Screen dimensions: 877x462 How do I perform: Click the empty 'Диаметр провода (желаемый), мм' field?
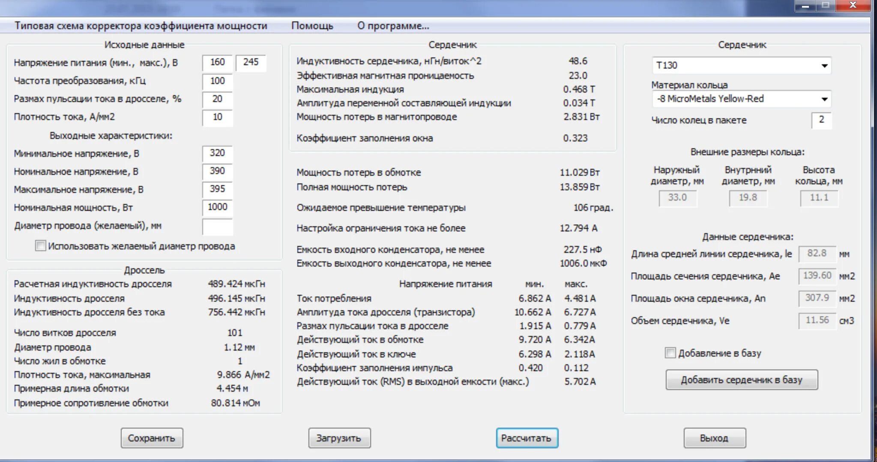(x=218, y=227)
